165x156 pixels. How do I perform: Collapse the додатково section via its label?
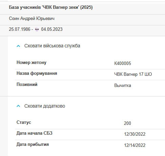(45, 106)
